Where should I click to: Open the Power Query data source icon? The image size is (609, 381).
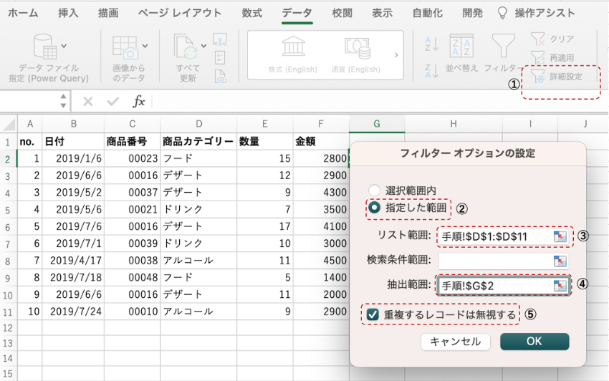click(x=45, y=47)
